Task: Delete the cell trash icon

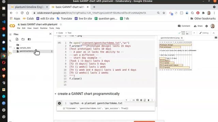Action: 149,100
